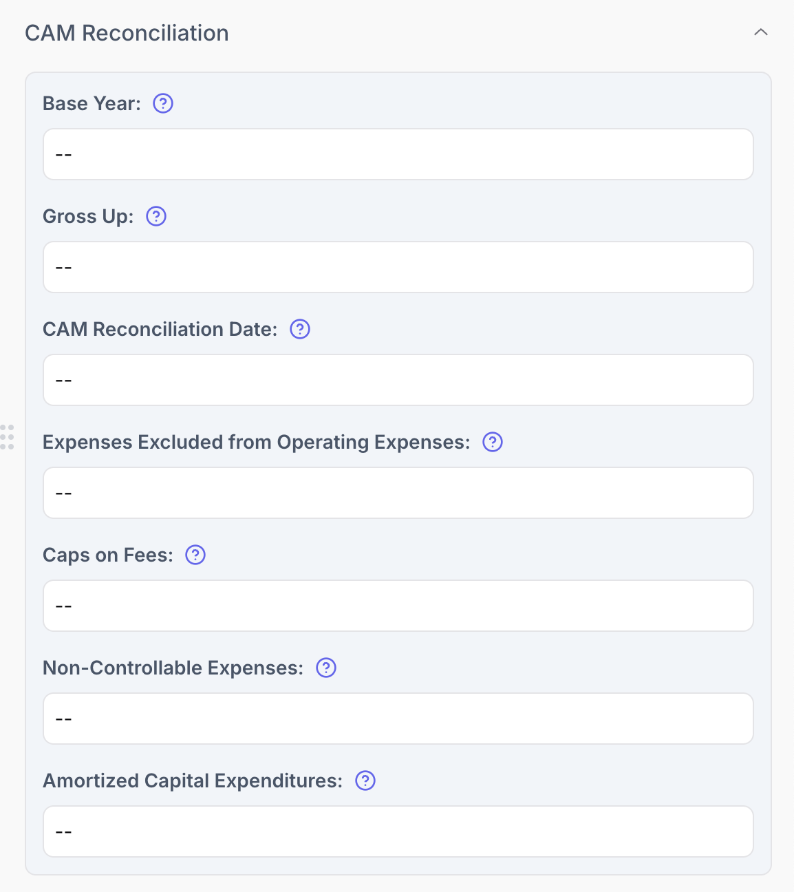Viewport: 794px width, 892px height.
Task: Click the Base Year label text
Action: coord(92,103)
